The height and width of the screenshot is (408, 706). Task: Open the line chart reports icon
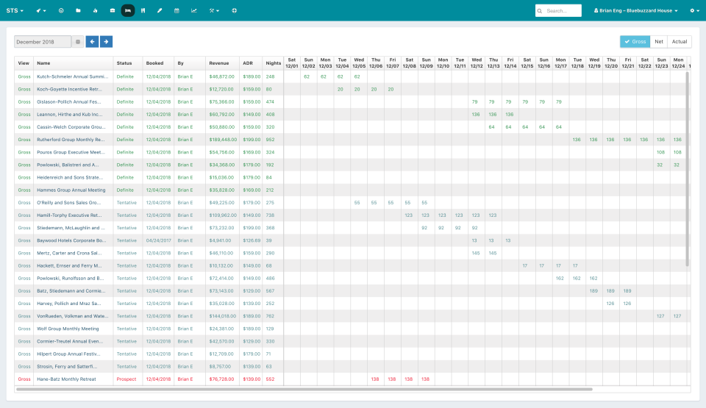pos(193,10)
